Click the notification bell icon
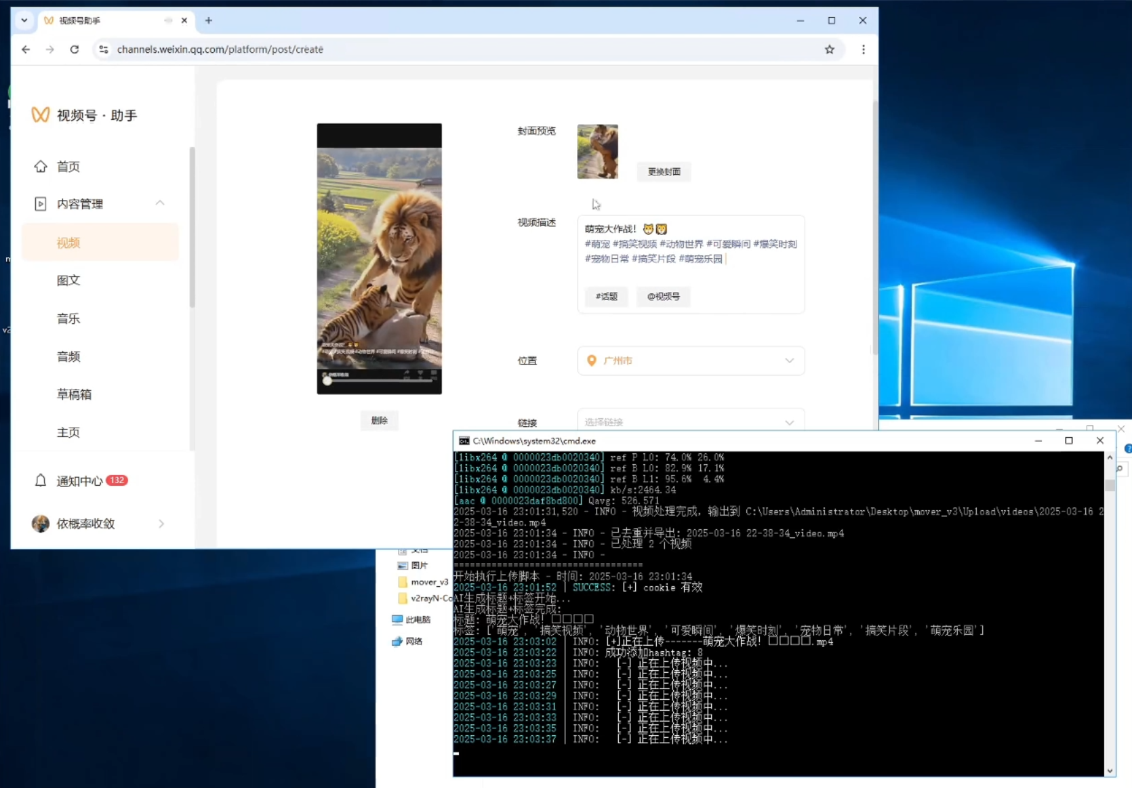The width and height of the screenshot is (1132, 788). point(41,480)
